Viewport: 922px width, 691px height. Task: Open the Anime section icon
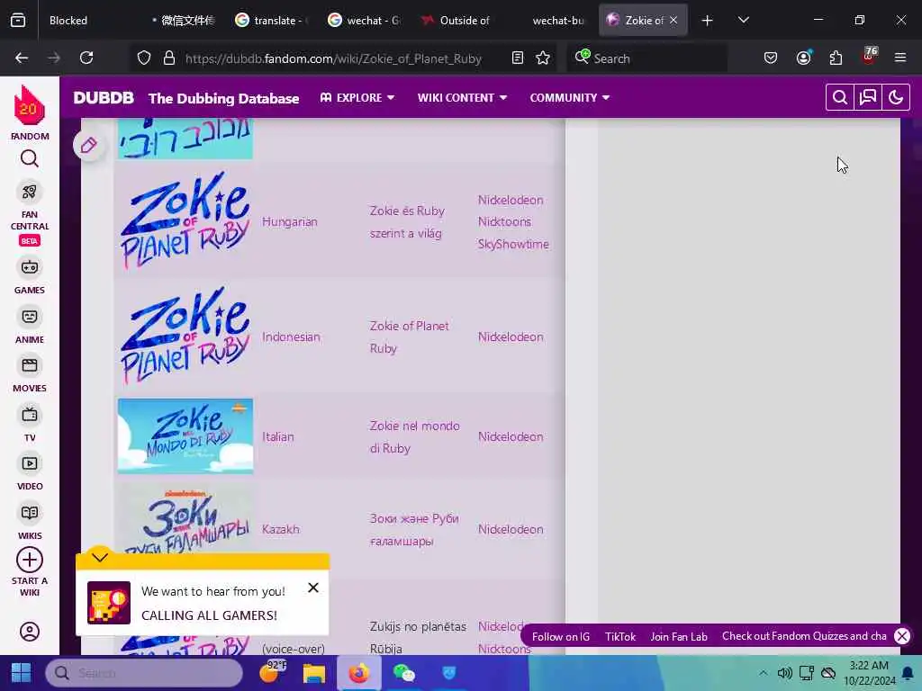(x=30, y=317)
